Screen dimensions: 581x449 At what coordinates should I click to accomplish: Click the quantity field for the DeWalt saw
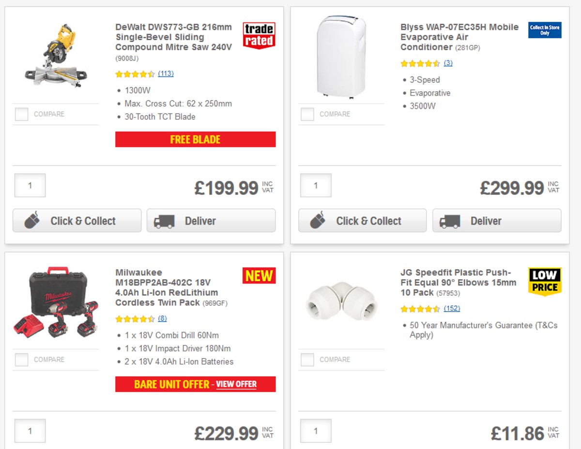[30, 185]
